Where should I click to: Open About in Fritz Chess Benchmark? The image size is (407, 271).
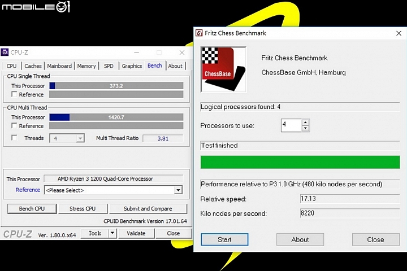[300, 239]
